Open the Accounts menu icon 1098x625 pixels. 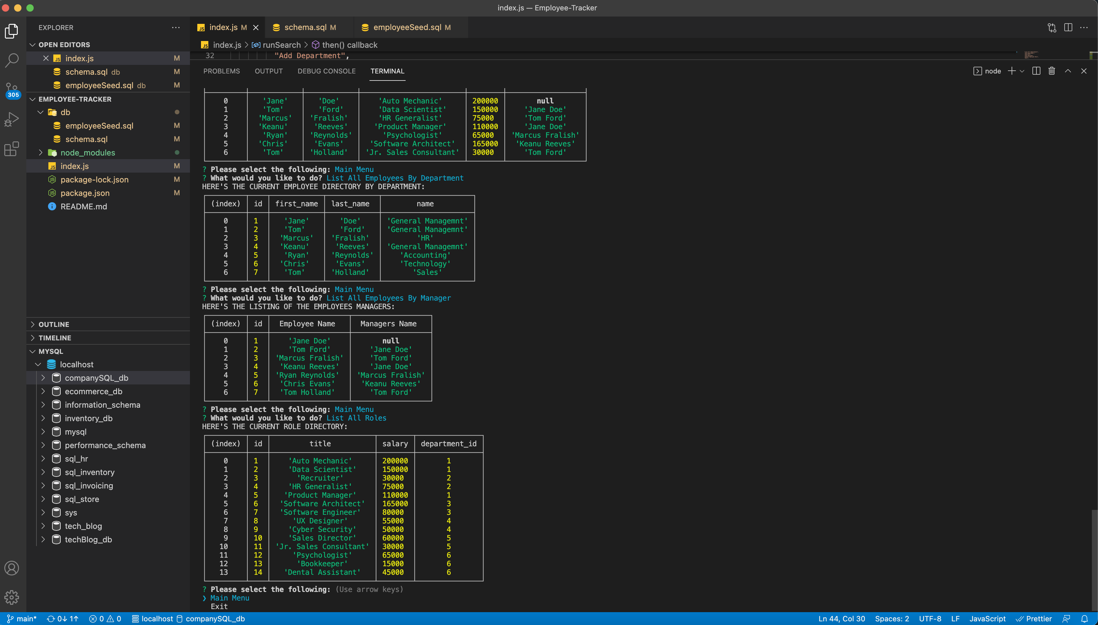coord(12,568)
